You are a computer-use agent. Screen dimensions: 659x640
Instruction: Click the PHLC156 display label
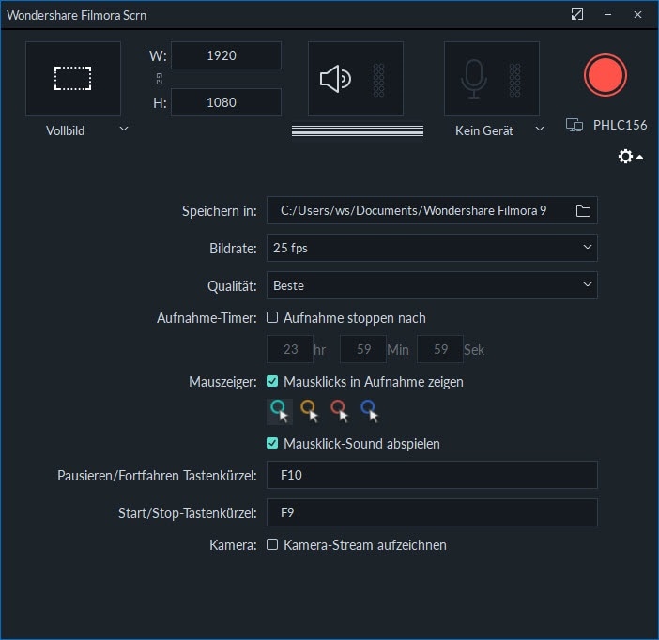620,125
